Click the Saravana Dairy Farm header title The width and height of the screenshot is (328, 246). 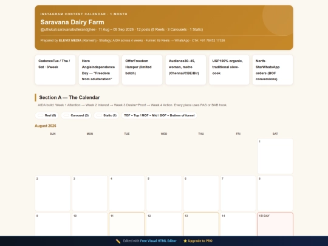point(72,22)
